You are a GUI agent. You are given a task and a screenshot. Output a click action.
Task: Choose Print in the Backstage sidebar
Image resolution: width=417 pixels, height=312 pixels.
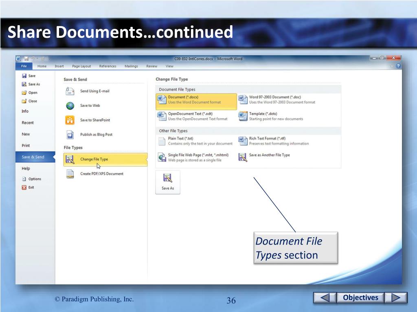pos(26,146)
